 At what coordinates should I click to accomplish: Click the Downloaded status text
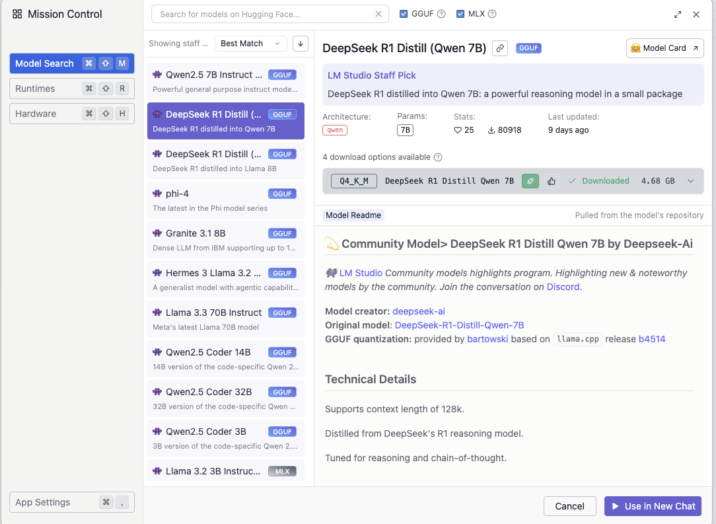point(605,181)
